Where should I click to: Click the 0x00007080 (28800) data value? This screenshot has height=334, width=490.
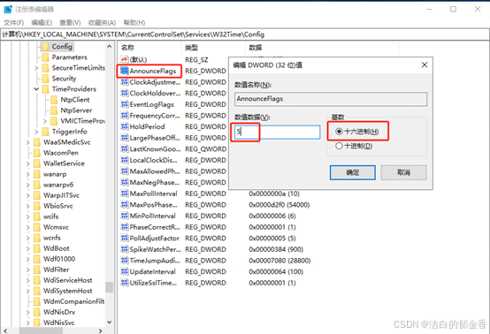(279, 261)
